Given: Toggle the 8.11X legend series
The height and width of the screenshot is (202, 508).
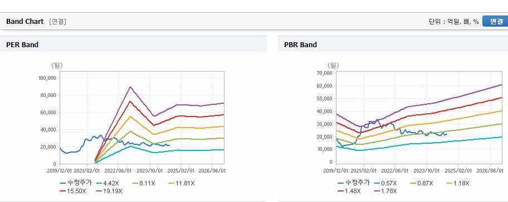Looking at the screenshot, I should coord(144,183).
